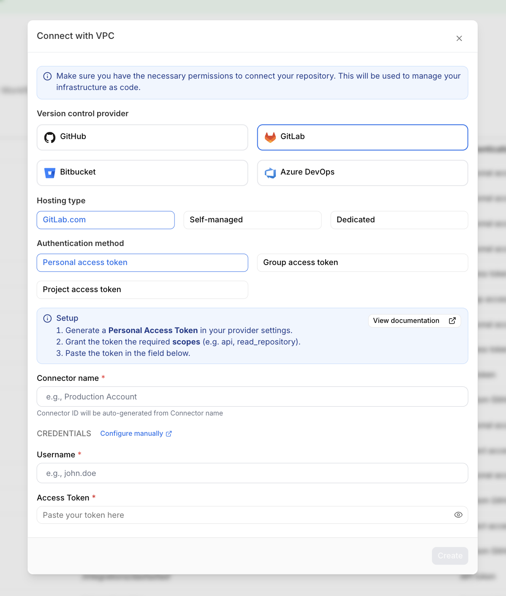Click the Hosting type label
Image resolution: width=506 pixels, height=596 pixels.
coord(61,200)
